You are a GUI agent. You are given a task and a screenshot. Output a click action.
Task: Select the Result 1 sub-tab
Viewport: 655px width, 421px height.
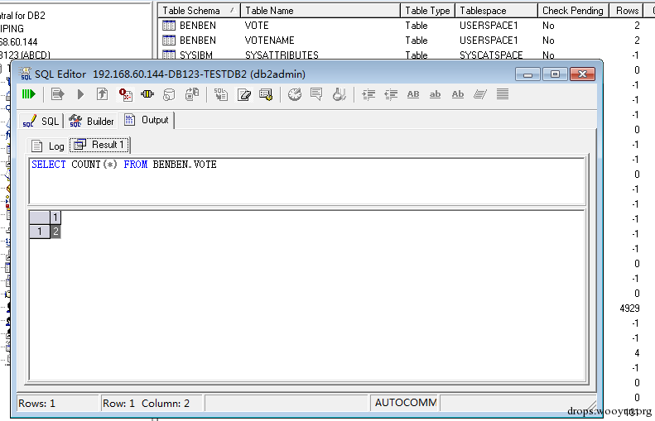(100, 145)
